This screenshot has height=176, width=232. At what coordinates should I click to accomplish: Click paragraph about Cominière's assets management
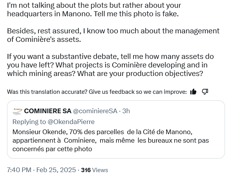coord(113,35)
